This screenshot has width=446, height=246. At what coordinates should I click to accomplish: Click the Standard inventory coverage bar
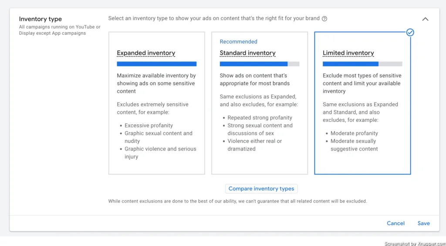[260, 64]
